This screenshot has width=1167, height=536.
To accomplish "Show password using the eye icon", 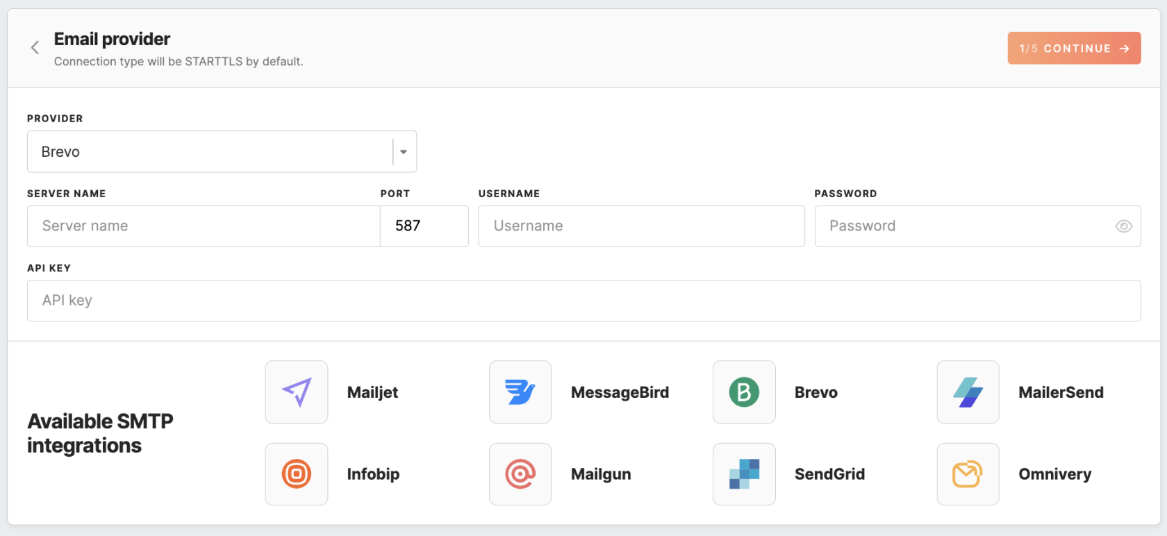I will [1123, 226].
